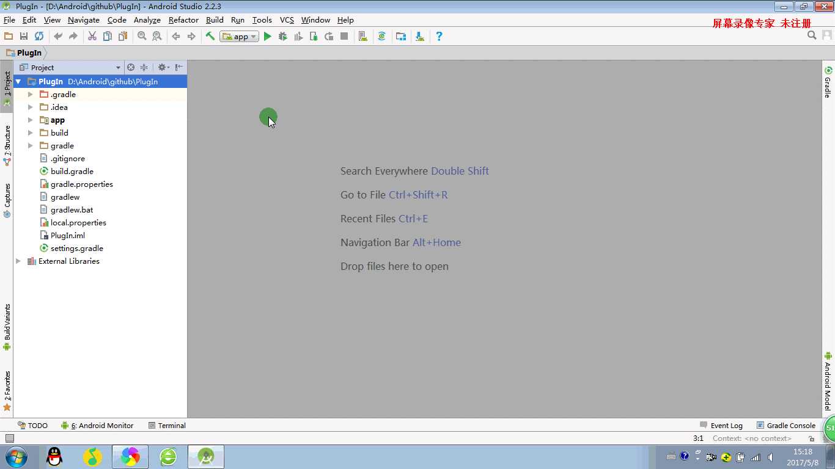Open the Build menu

[215, 20]
